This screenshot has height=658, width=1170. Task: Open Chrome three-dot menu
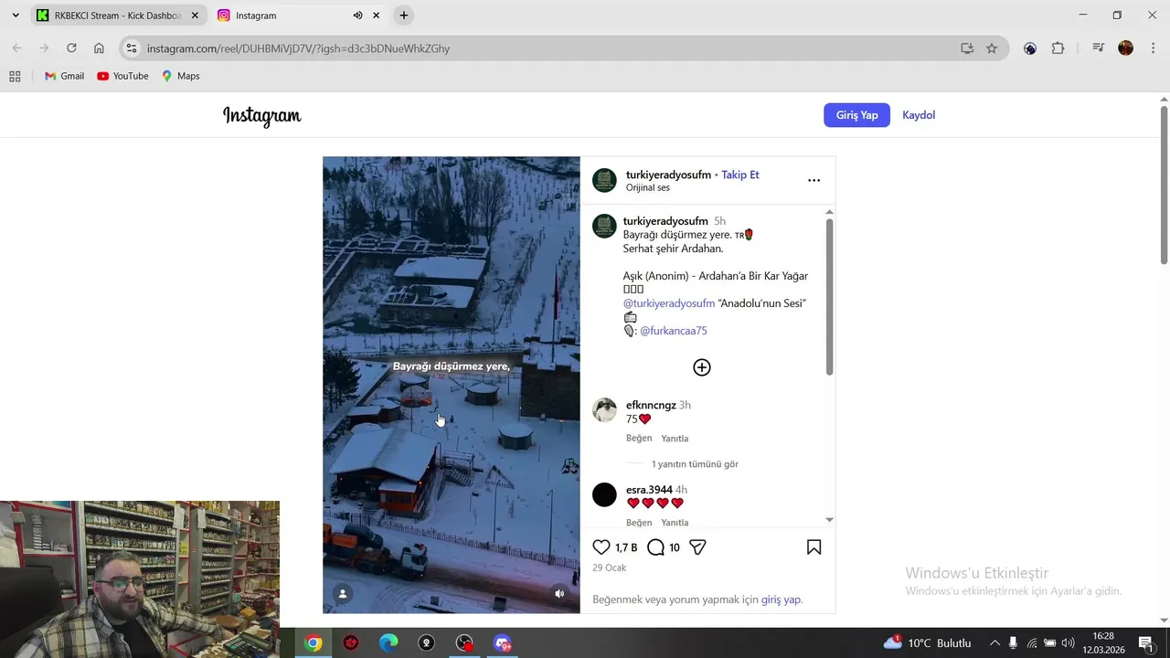tap(1152, 48)
